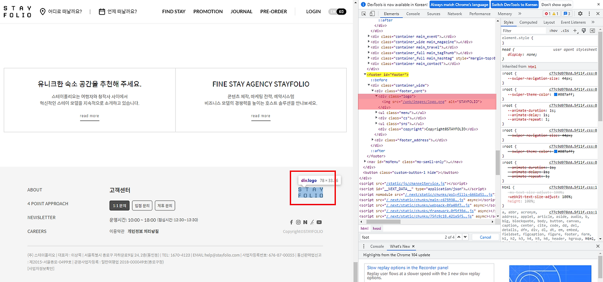The image size is (603, 282).
Task: Click the calendar icon in header
Action: (x=102, y=11)
